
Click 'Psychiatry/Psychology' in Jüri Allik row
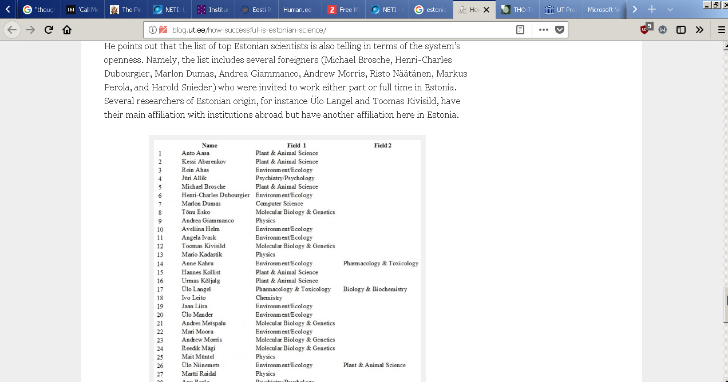coord(285,178)
